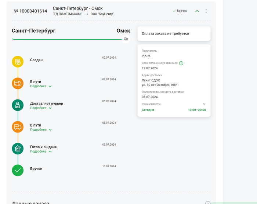Click the truck icon at the Омск end of the route
257x204 pixels.
tap(126, 39)
